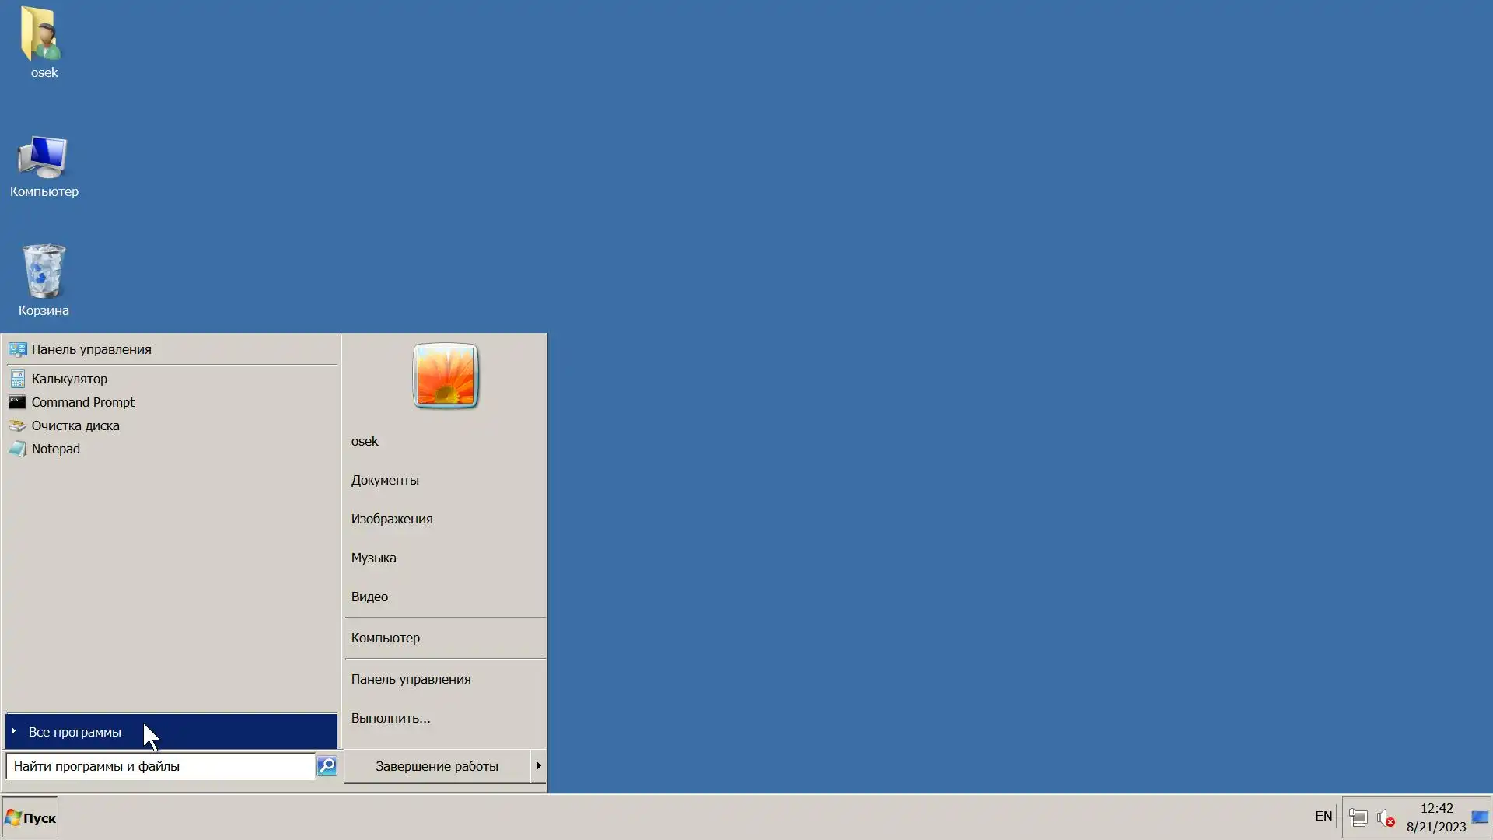1493x840 pixels.
Task: Click the network status tray icon
Action: point(1358,817)
